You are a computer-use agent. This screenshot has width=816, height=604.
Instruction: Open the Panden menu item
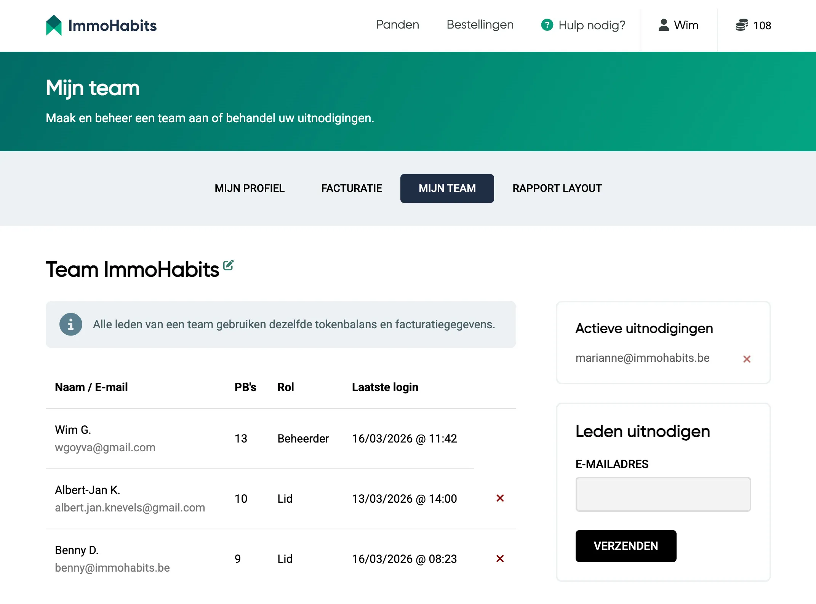click(397, 25)
